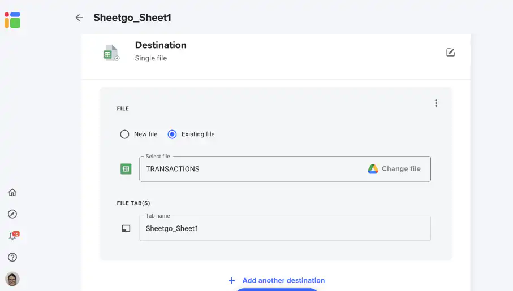Open the user profile avatar
Viewport: 513px width, 291px height.
pos(12,279)
